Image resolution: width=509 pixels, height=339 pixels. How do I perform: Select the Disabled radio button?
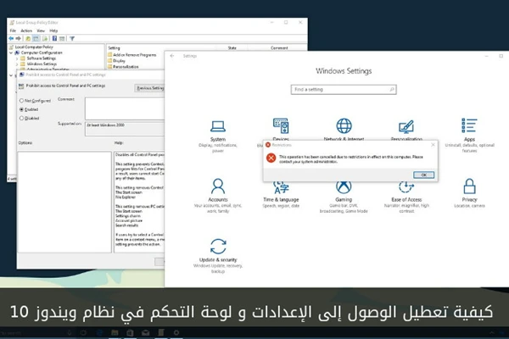22,118
